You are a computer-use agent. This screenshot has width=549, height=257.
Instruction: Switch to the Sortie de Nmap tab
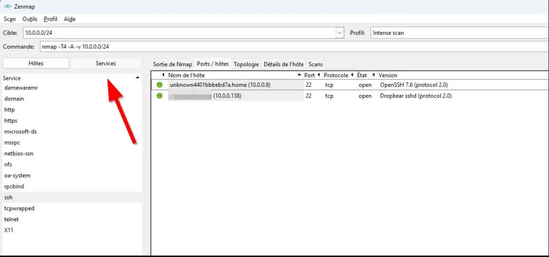pyautogui.click(x=172, y=64)
